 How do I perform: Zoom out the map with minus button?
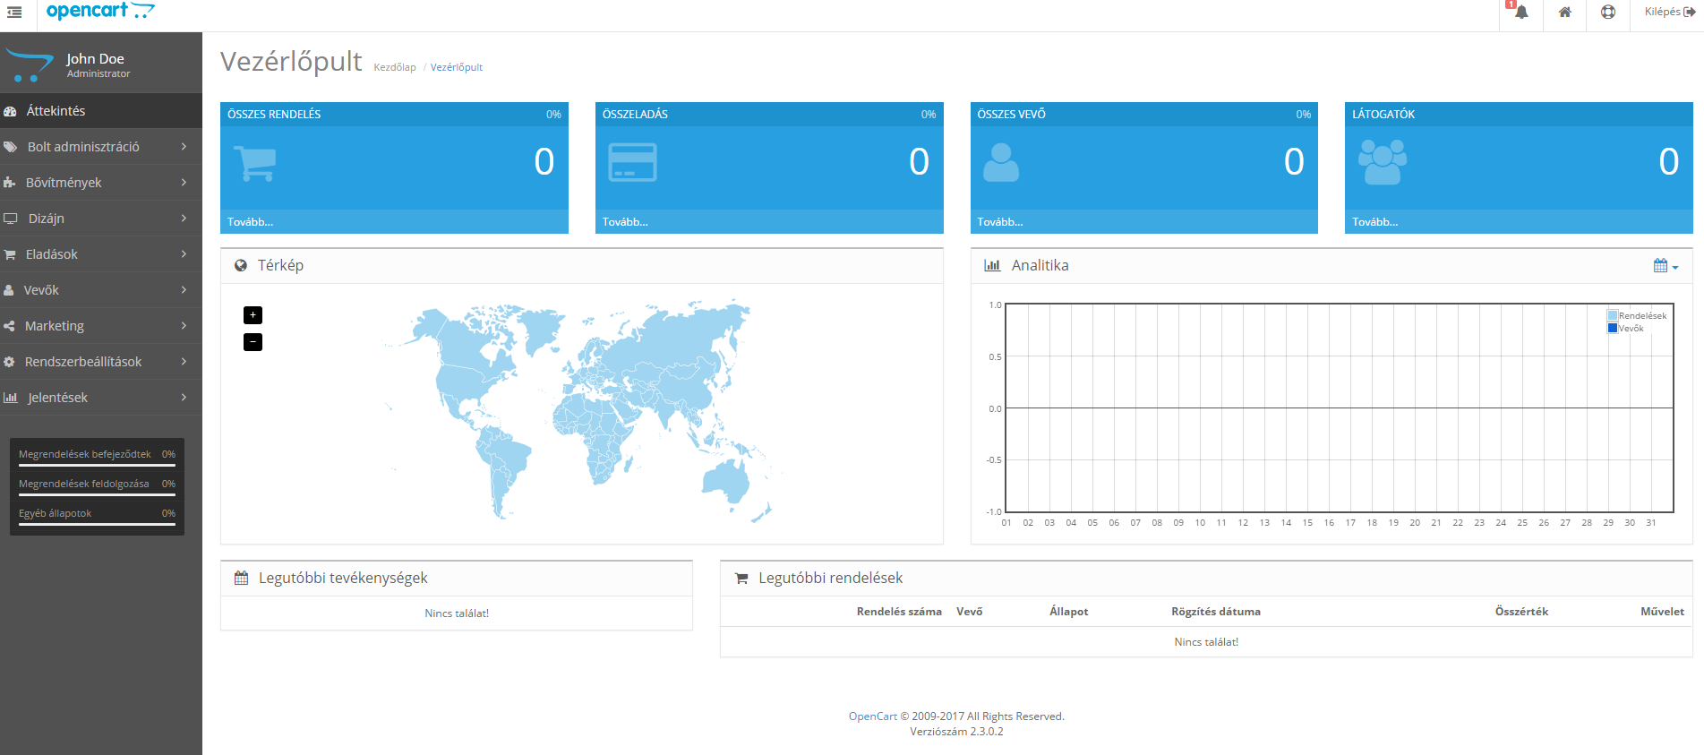click(253, 342)
